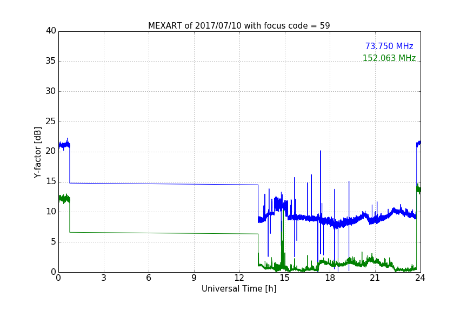Click the y-axis tick label 40
467x311 pixels.
pyautogui.click(x=51, y=31)
